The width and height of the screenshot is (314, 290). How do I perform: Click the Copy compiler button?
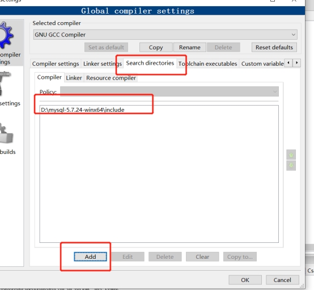click(x=156, y=47)
